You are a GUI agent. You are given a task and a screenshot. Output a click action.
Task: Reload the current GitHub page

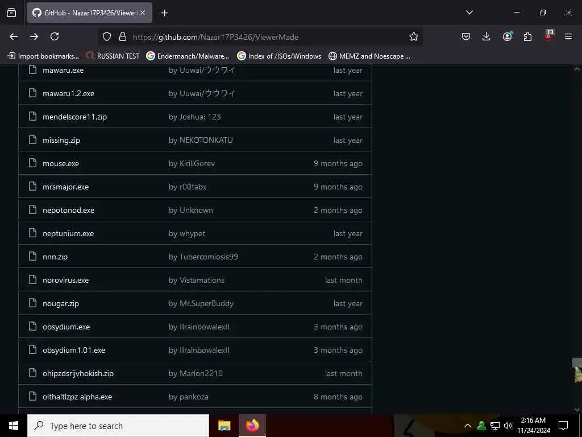(55, 36)
